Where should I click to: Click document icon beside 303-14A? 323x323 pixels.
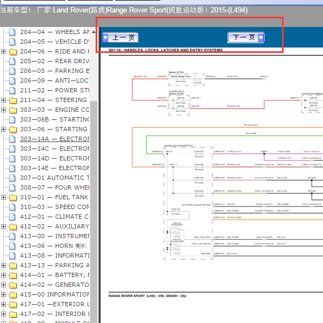click(x=12, y=139)
